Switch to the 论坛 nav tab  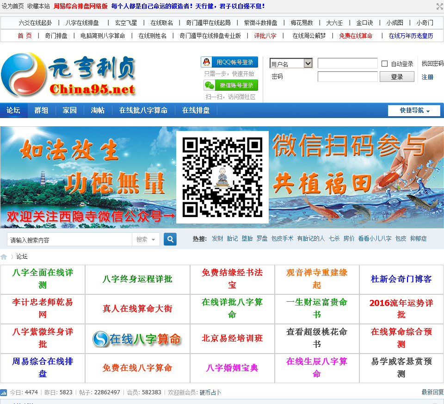13,111
